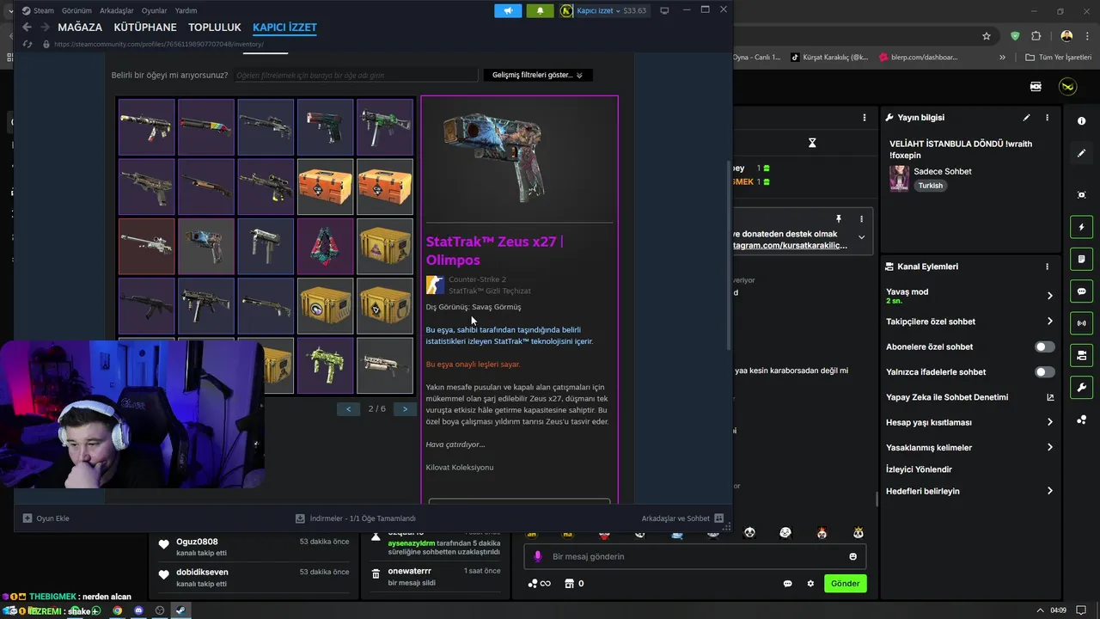Go to next inventory page

pos(405,408)
